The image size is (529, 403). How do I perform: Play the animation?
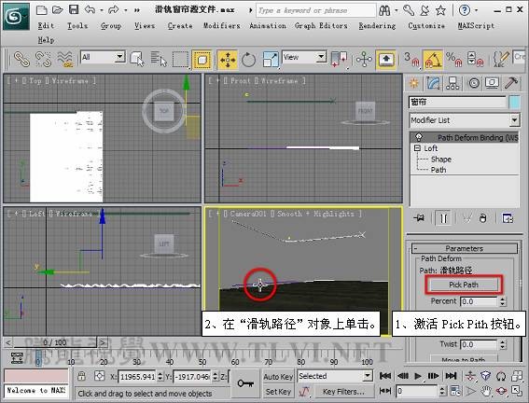(x=418, y=376)
